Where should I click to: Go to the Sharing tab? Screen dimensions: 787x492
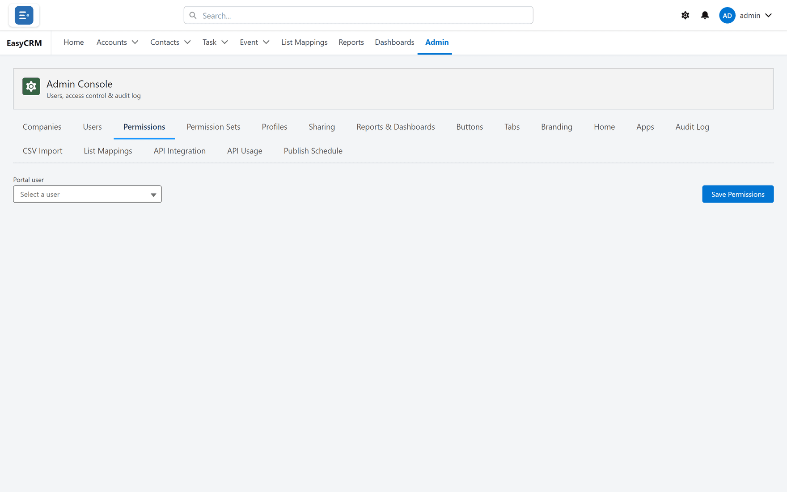click(x=322, y=127)
